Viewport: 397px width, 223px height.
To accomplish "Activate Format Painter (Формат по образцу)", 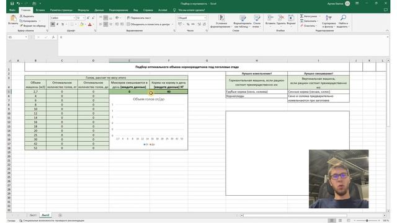I will [x=33, y=26].
